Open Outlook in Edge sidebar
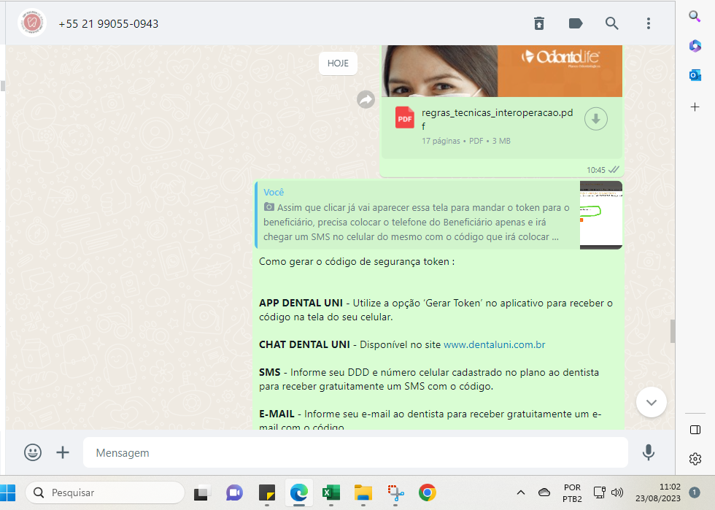 point(695,75)
